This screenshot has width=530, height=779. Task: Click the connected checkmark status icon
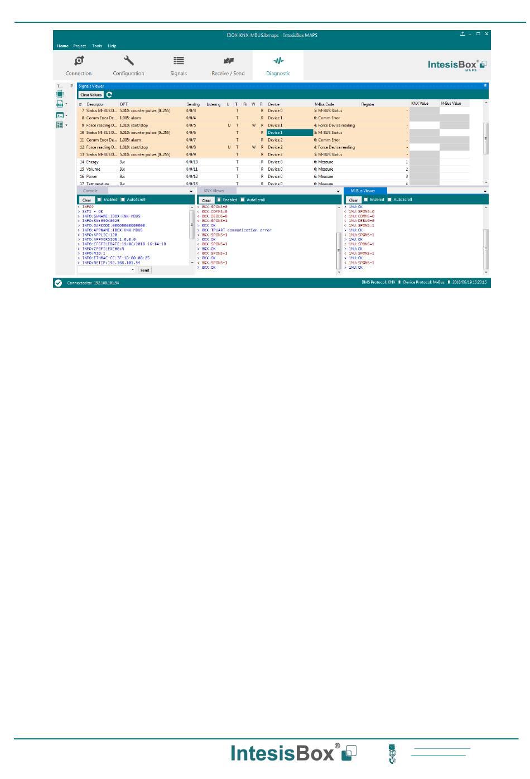click(x=58, y=283)
